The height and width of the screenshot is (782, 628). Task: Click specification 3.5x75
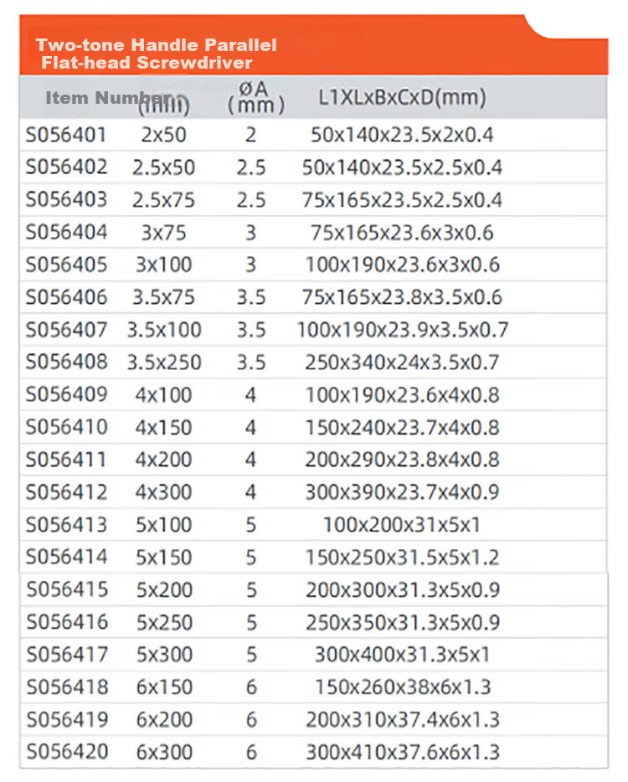(163, 297)
